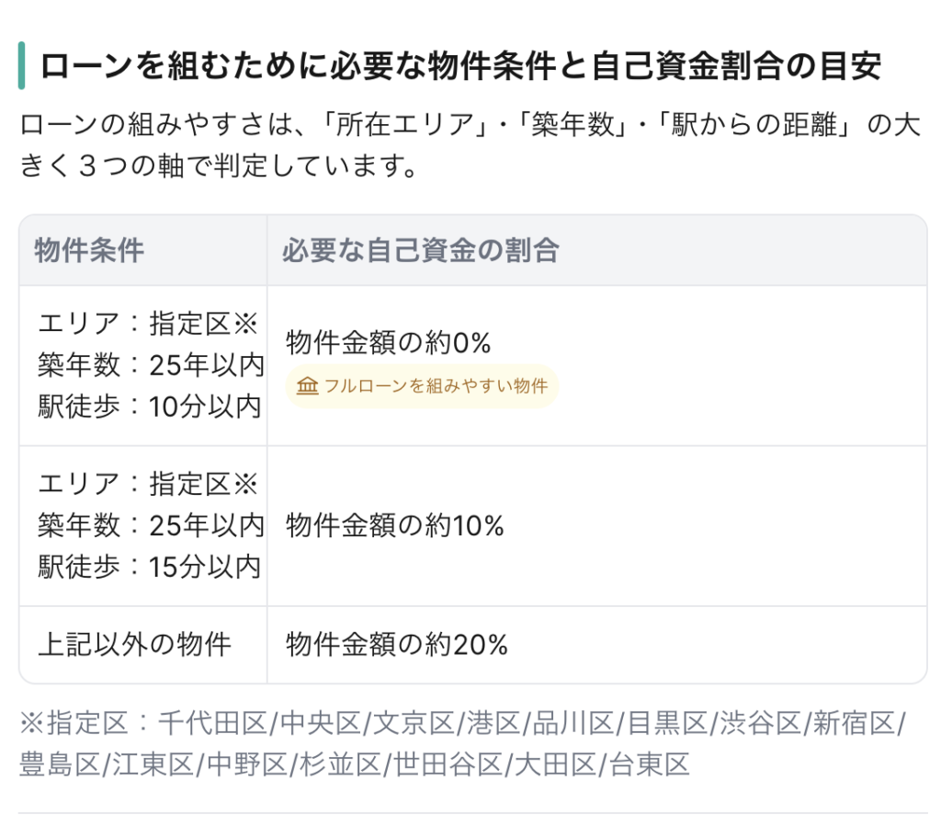Select the 駅徒歩:15分以内 condition cell
The height and width of the screenshot is (826, 941).
(x=150, y=567)
